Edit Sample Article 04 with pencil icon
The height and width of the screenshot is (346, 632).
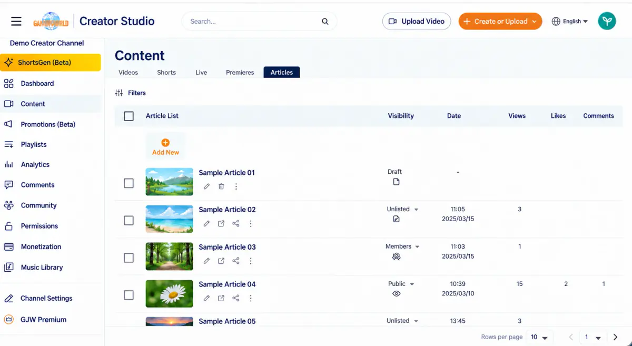(x=206, y=298)
